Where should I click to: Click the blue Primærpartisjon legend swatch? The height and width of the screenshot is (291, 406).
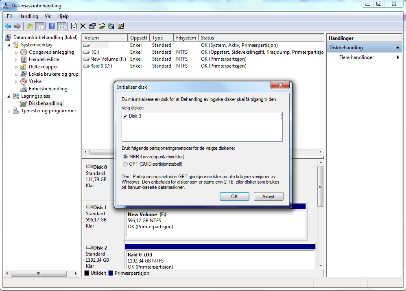click(x=111, y=273)
